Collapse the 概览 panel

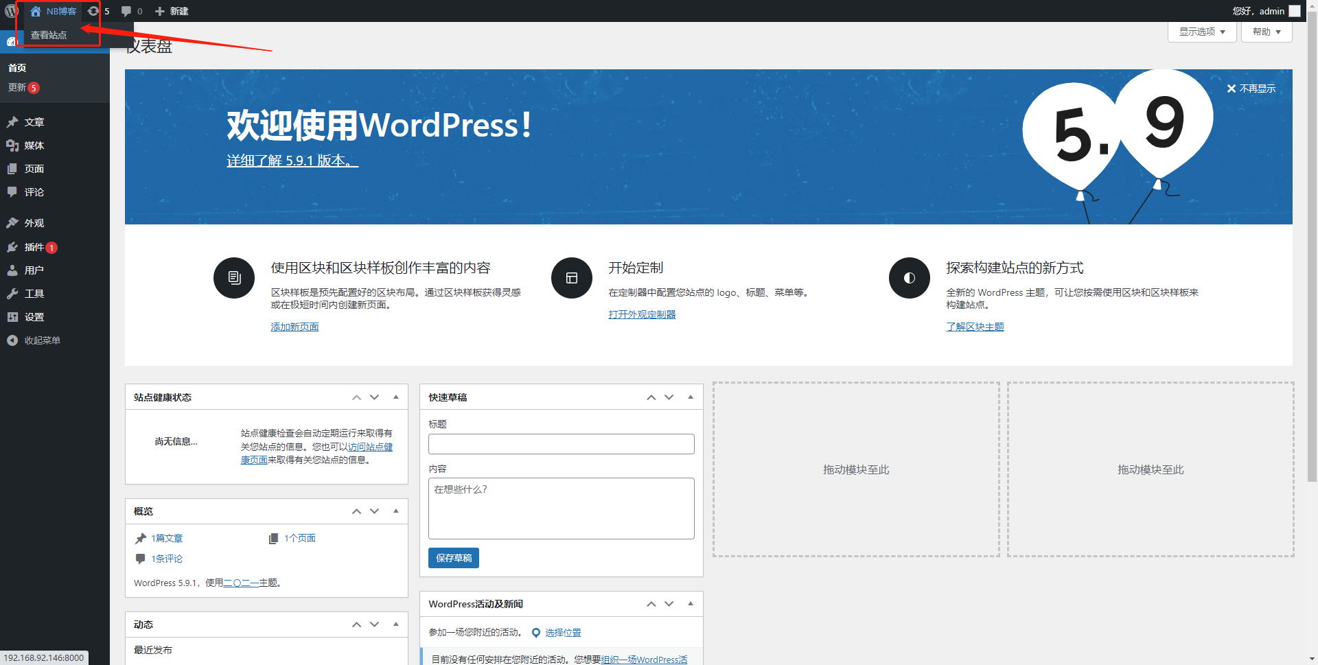coord(396,511)
